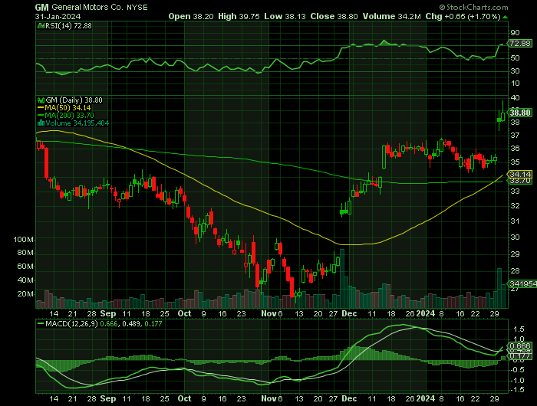
Task: Click the green up-arrow next to Chg percentage
Action: (x=505, y=17)
